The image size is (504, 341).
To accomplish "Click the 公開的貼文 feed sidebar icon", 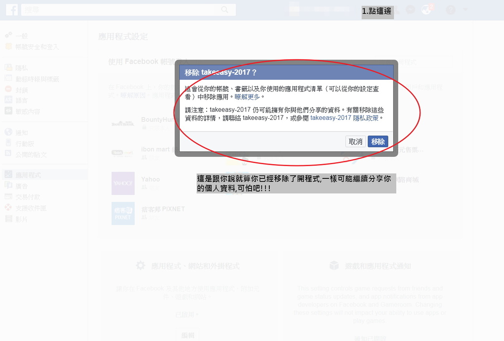I will coord(8,153).
